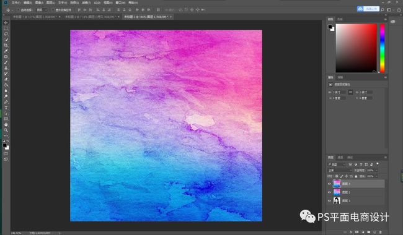403x235 pixels.
Task: Select the Eraser tool
Action: 6,79
